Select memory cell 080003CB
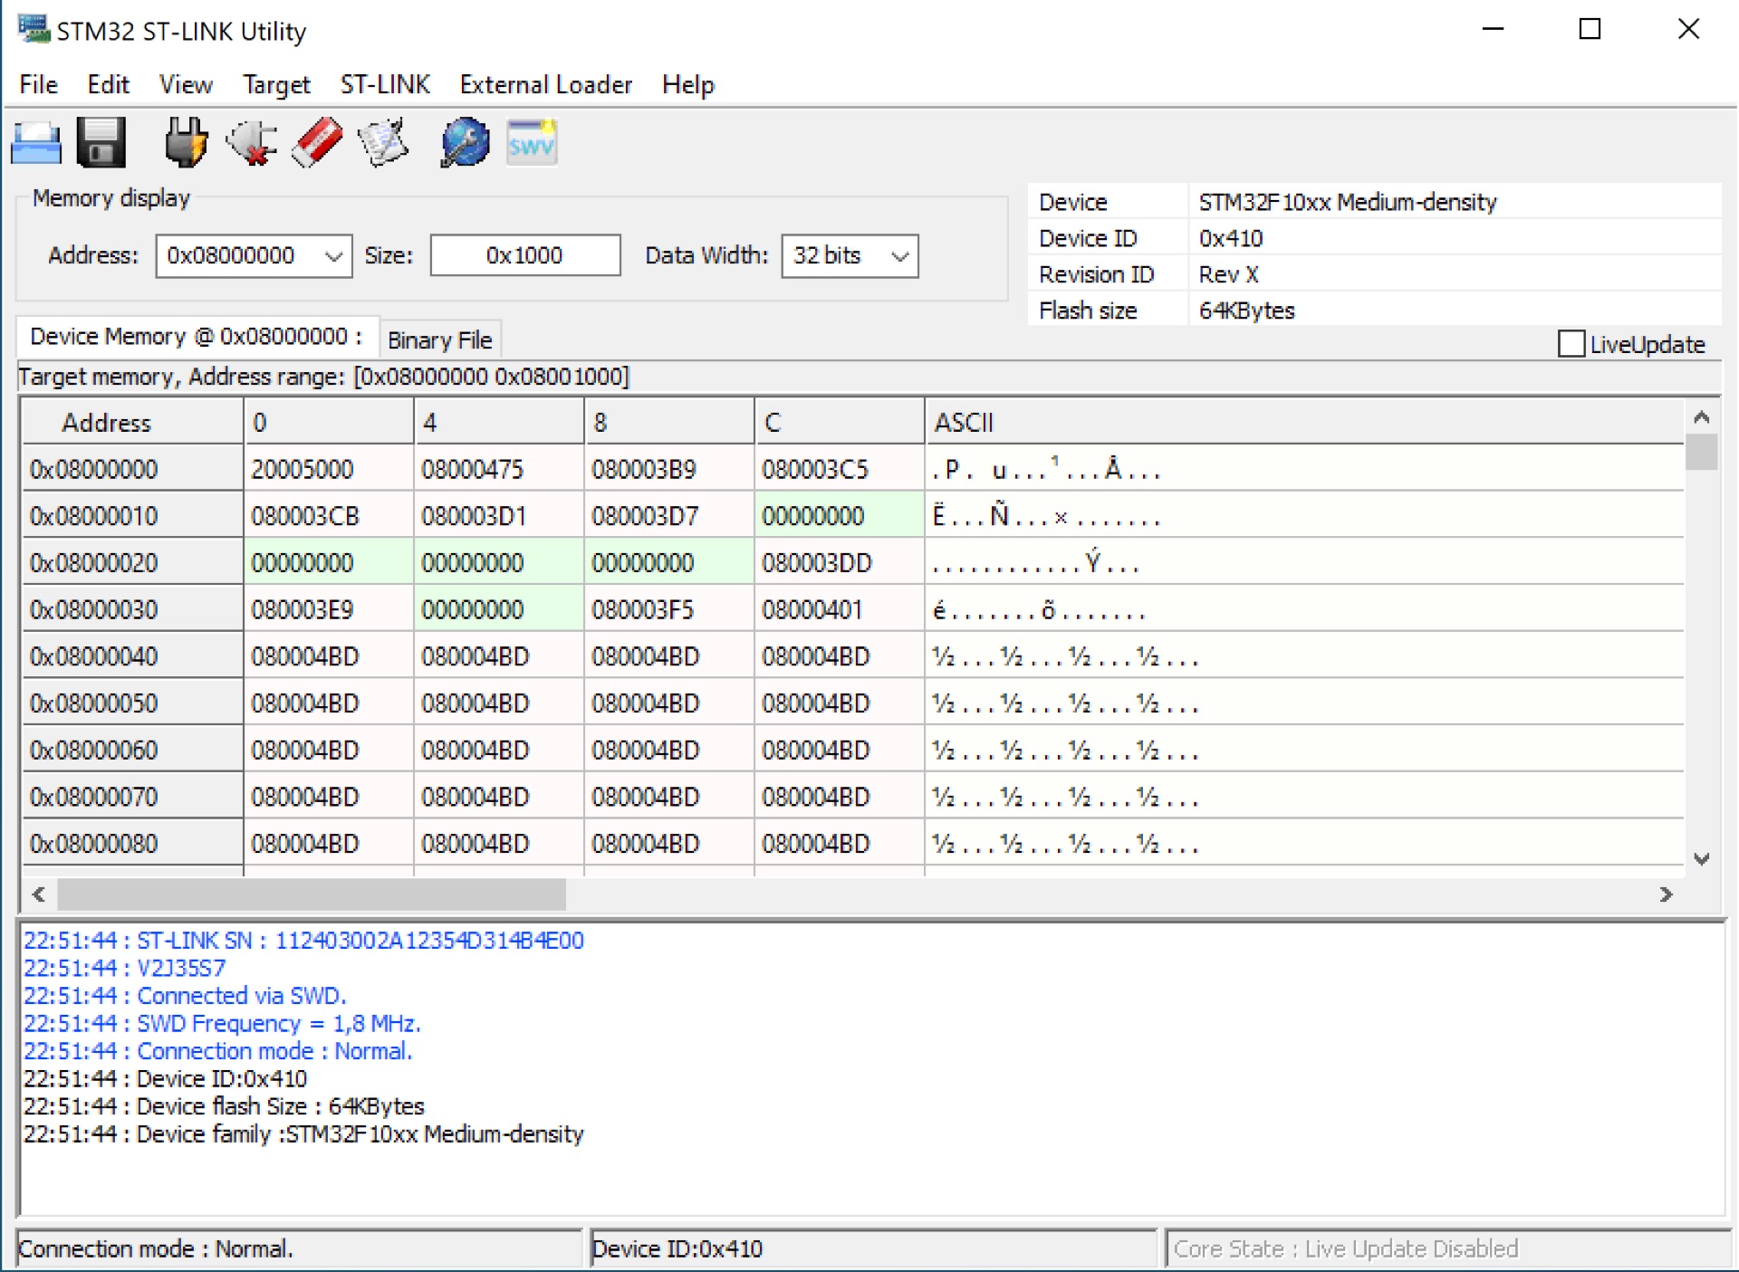The height and width of the screenshot is (1272, 1739). (x=329, y=516)
